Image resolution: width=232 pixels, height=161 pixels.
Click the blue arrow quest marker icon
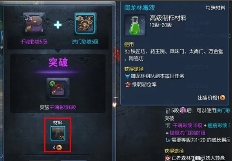(127, 76)
